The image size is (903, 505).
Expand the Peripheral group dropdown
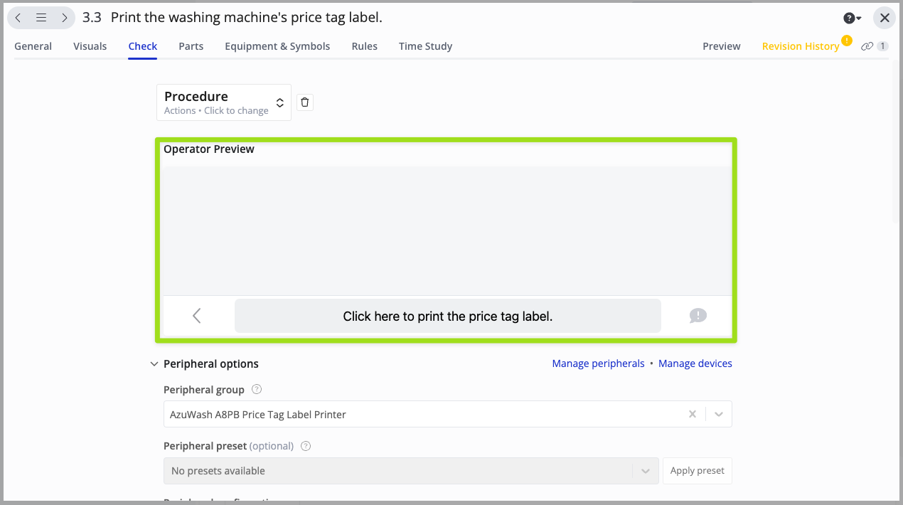tap(719, 414)
